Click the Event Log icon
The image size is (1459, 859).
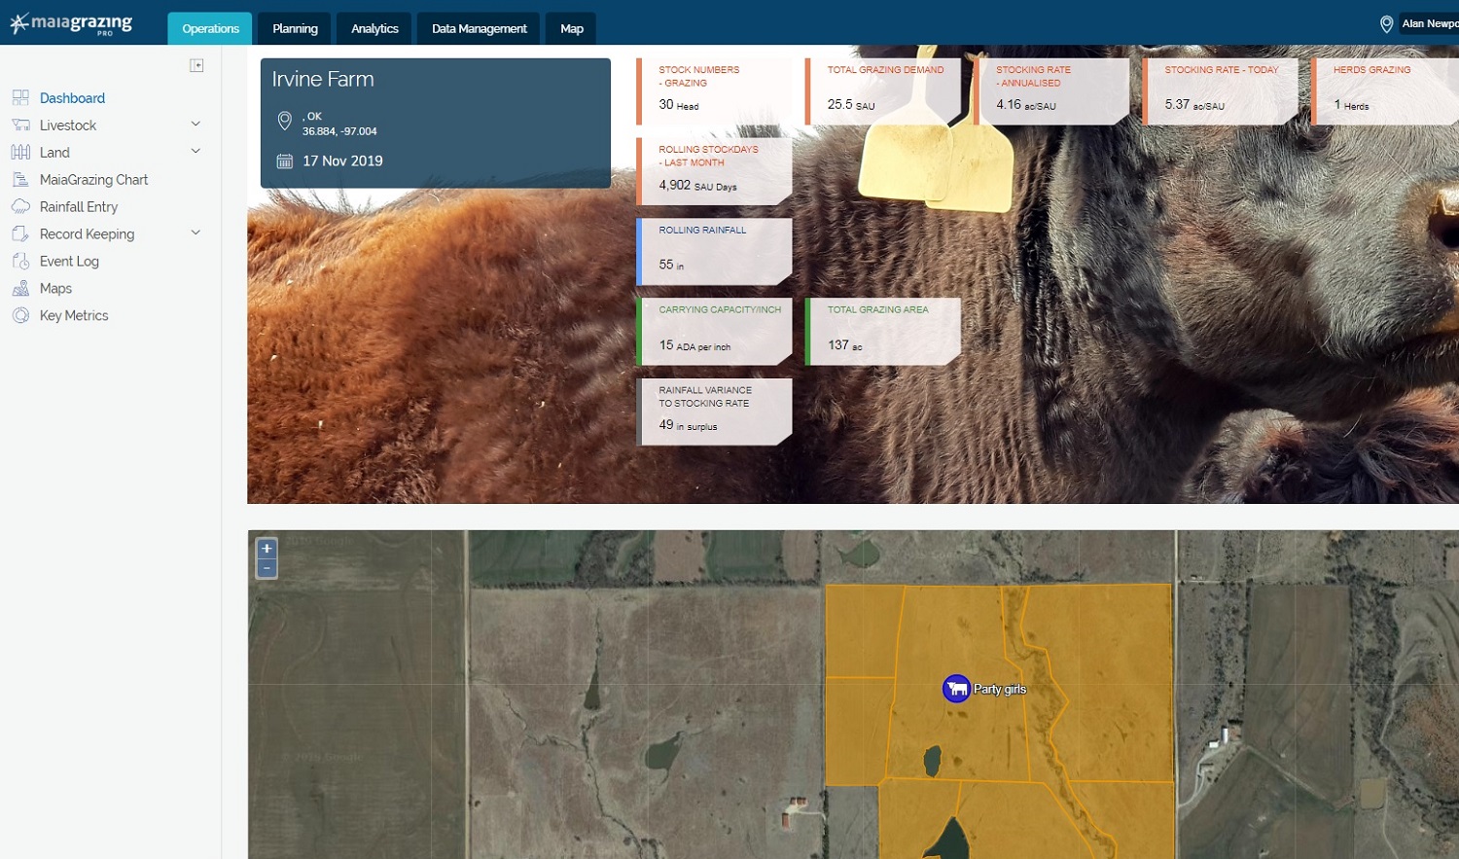click(20, 262)
